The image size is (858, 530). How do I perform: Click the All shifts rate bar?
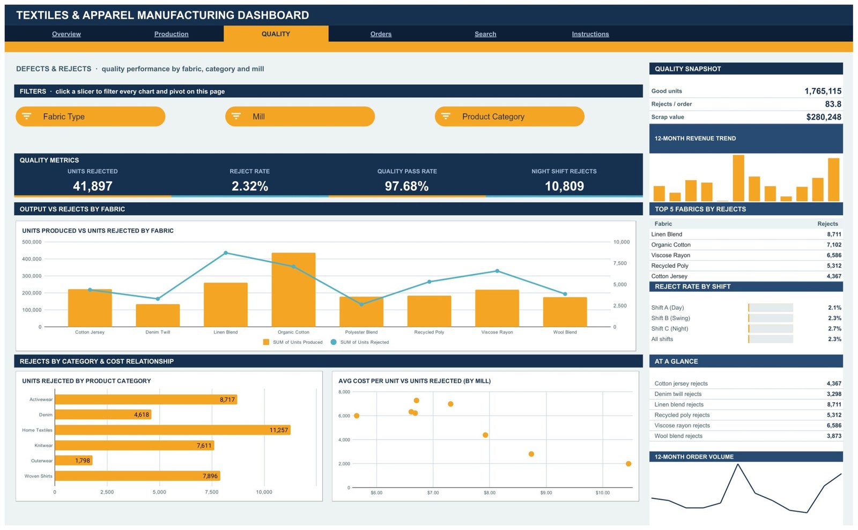[771, 339]
